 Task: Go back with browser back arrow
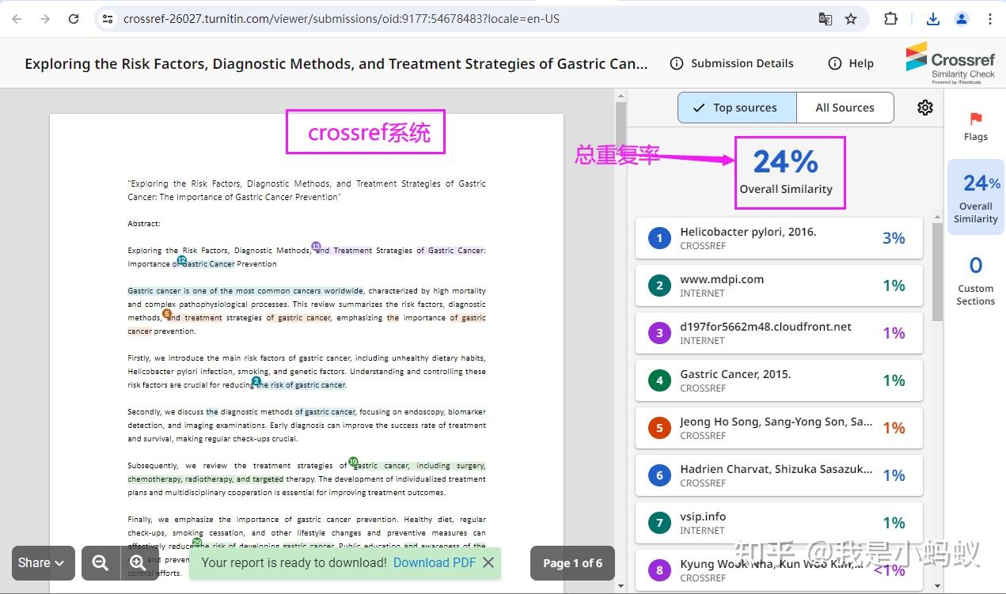point(17,18)
